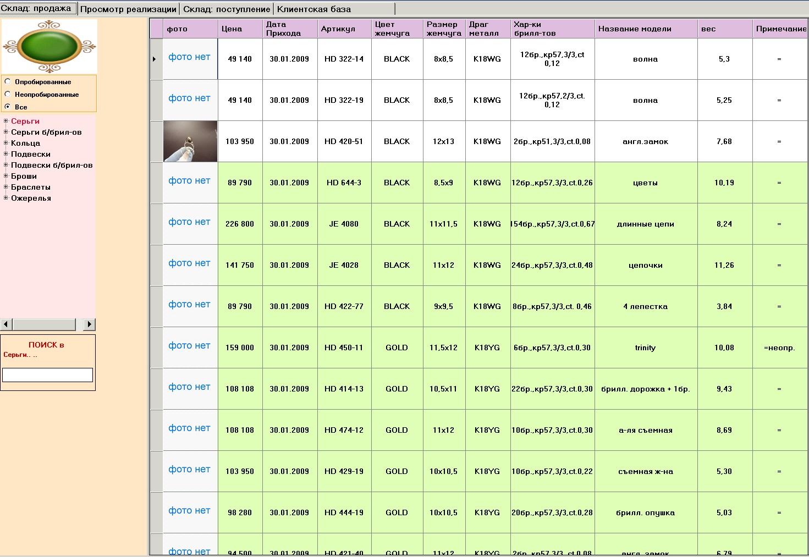Image resolution: width=809 pixels, height=557 pixels.
Task: Click the Драг металл column header
Action: click(x=488, y=29)
